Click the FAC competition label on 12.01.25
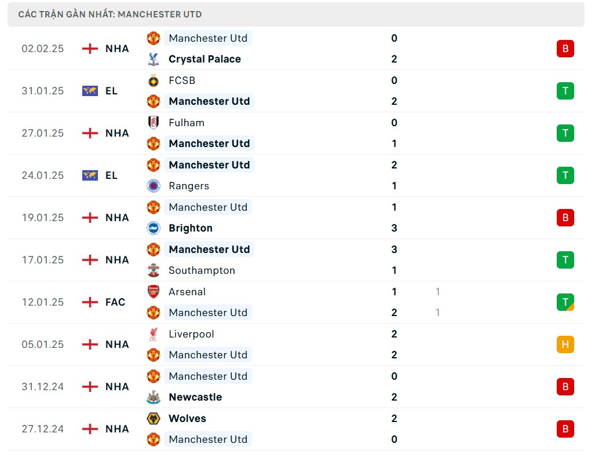This screenshot has height=455, width=595. pos(115,302)
